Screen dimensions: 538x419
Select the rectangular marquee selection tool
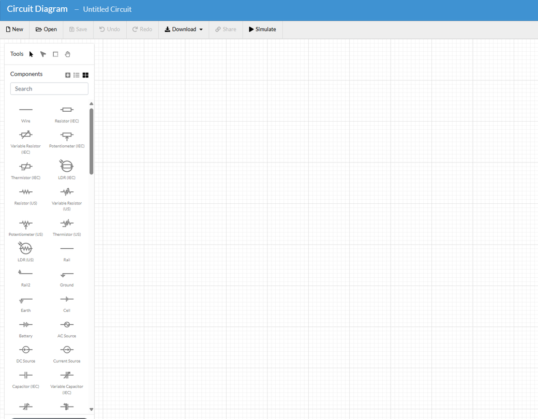pos(55,54)
